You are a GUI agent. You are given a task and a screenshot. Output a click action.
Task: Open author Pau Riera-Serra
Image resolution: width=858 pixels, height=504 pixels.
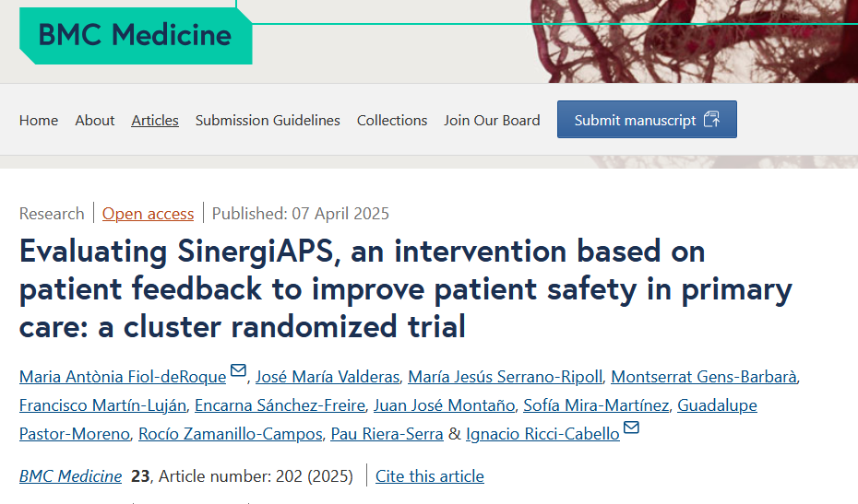pos(388,434)
